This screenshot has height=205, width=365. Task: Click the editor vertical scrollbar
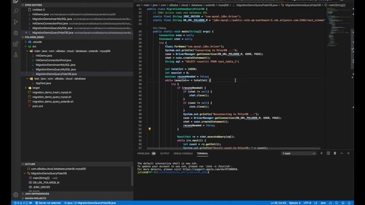pos(352,49)
